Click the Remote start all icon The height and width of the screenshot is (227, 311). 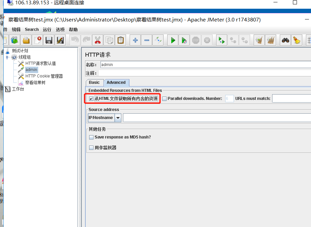[x=222, y=40]
